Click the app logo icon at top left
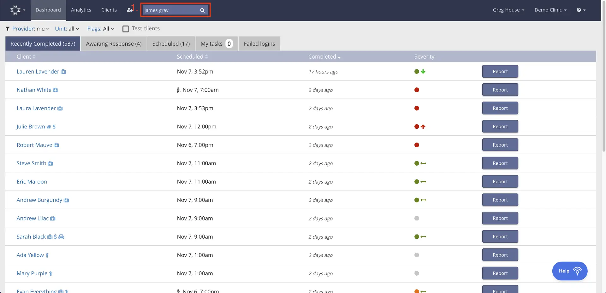 click(x=16, y=10)
